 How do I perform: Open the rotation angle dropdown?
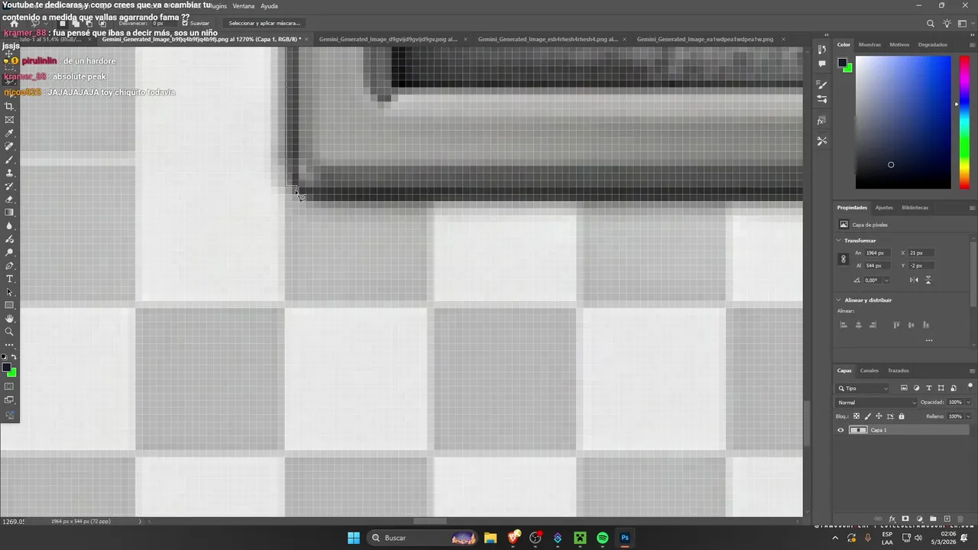pos(886,280)
